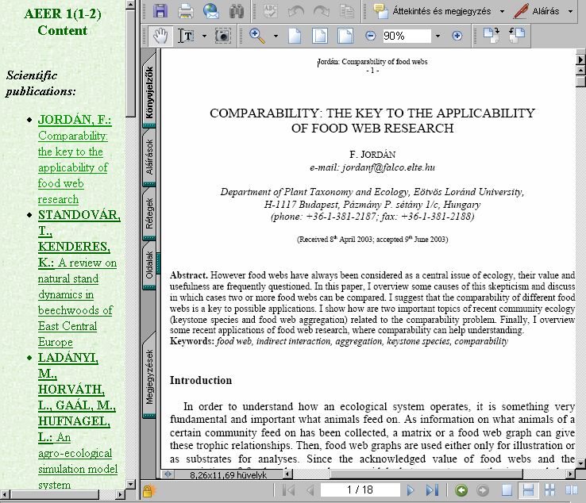Switch to facing pages layout
The height and width of the screenshot is (503, 586).
point(572,490)
